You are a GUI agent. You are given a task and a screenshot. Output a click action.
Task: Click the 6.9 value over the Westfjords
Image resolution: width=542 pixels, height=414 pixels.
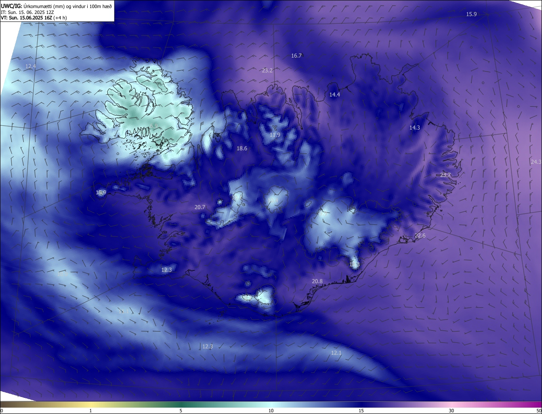(154, 126)
